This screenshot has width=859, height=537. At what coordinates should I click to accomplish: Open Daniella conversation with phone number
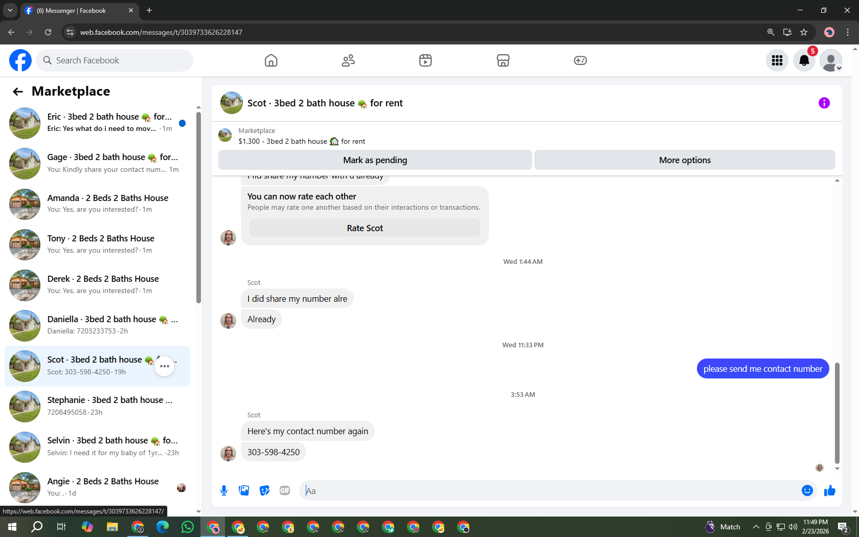coord(97,325)
